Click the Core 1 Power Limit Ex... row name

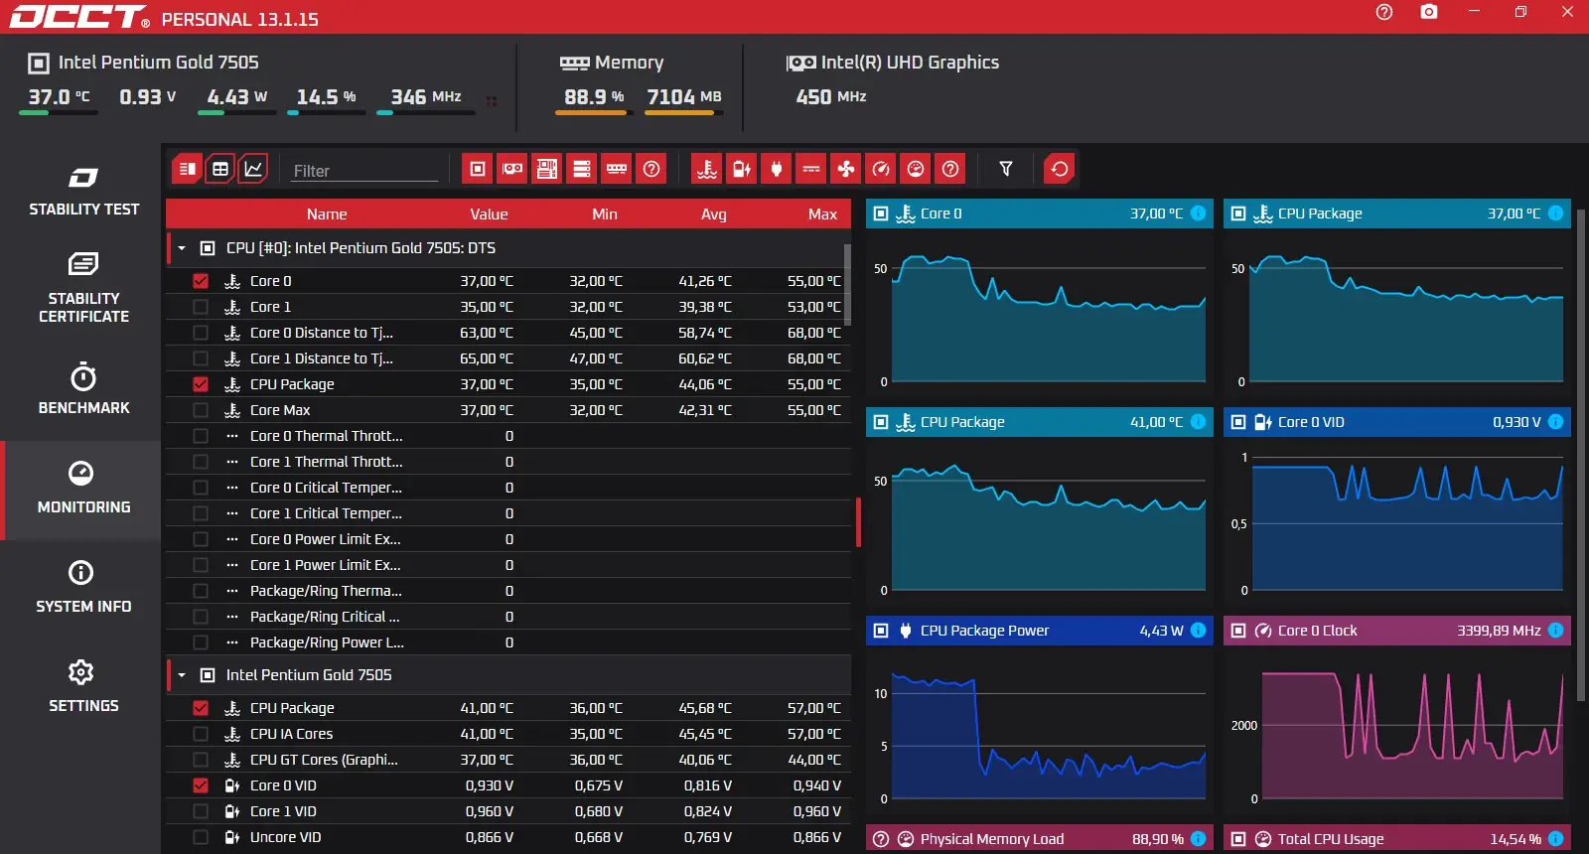point(325,565)
